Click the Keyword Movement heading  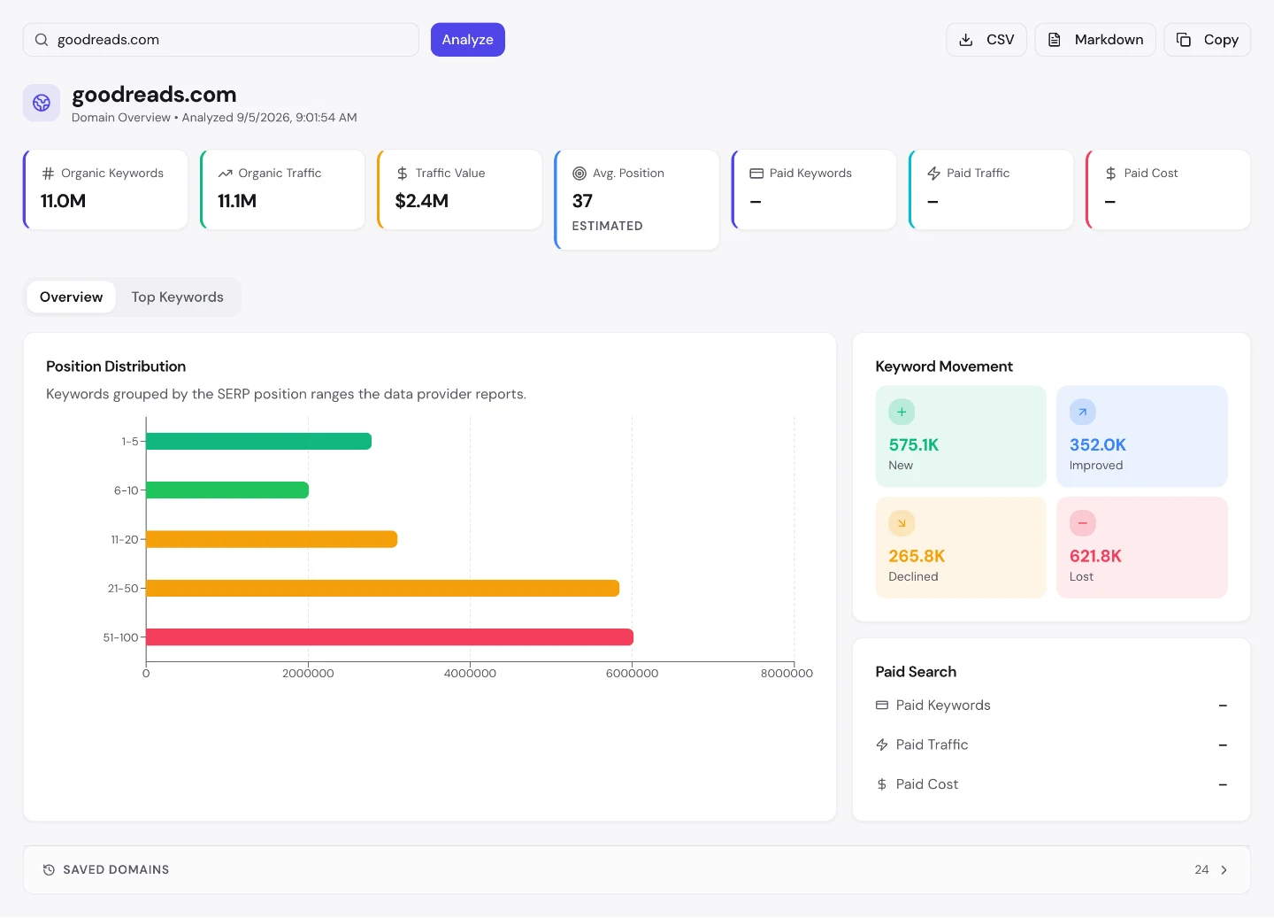click(x=944, y=366)
